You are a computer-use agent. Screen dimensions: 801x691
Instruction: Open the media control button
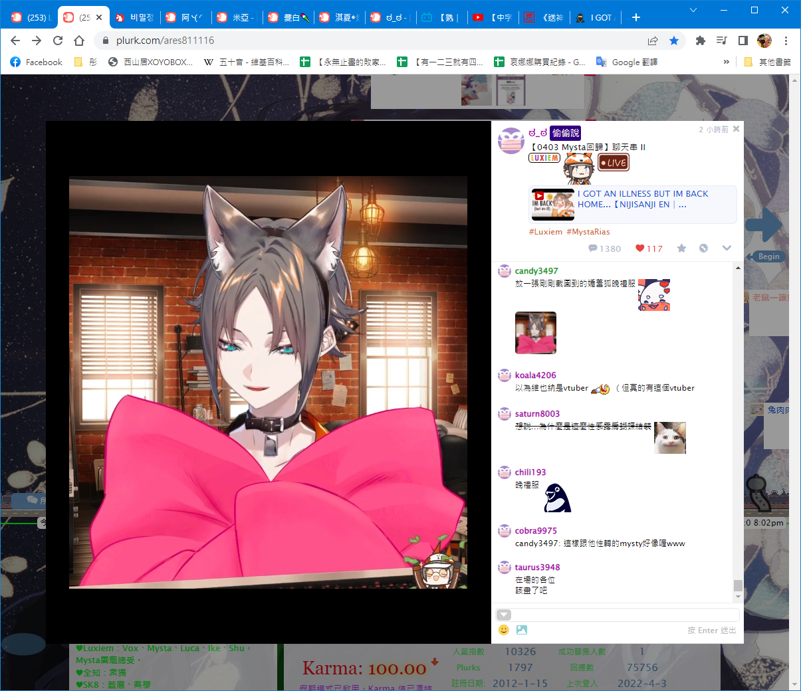pyautogui.click(x=721, y=41)
